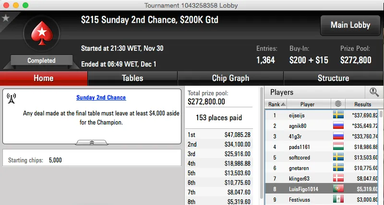The image size is (384, 205).
Task: Click the globe country column icon
Action: pos(338,104)
